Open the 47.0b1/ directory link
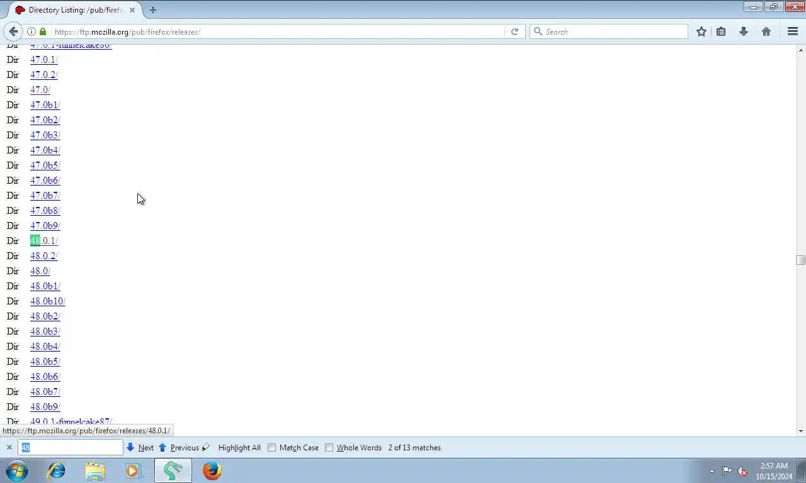Viewport: 806px width, 483px height. click(x=45, y=105)
